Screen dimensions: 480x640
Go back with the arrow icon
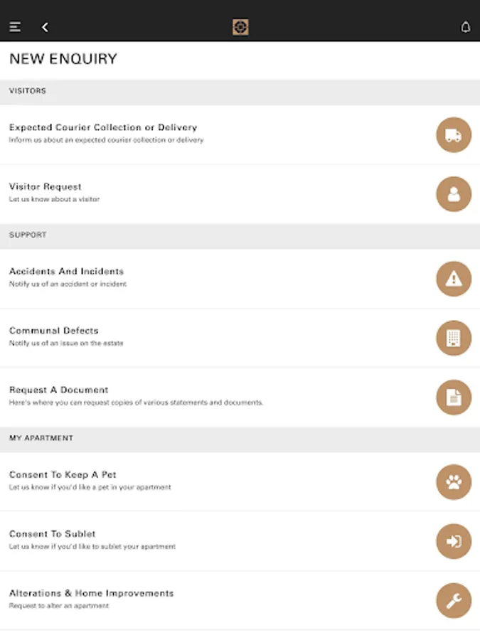tap(45, 27)
